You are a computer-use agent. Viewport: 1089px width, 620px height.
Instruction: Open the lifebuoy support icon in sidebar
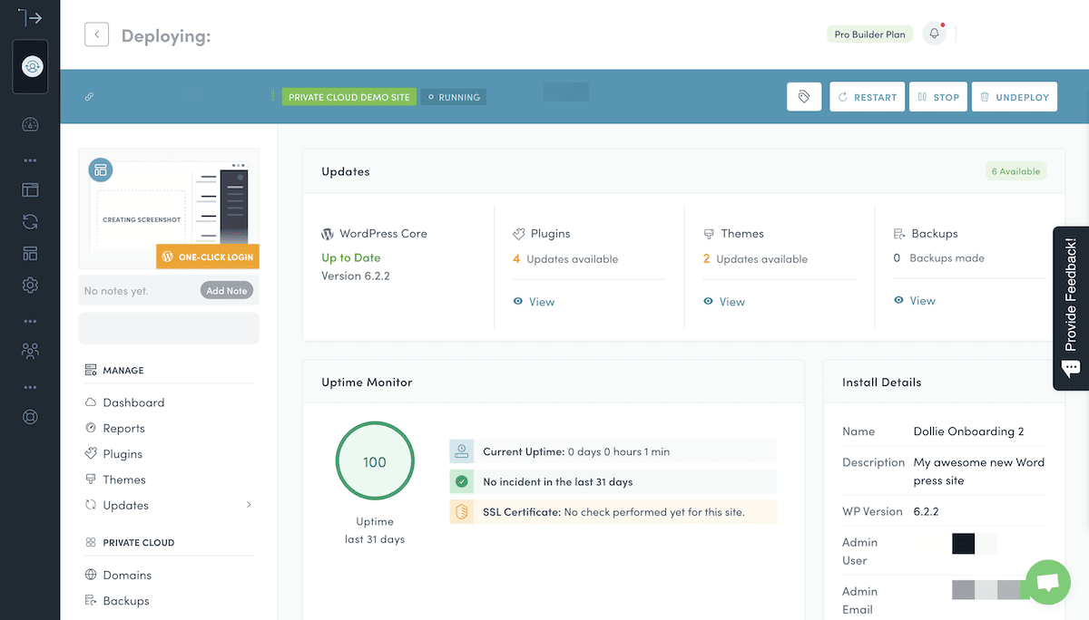pos(30,417)
